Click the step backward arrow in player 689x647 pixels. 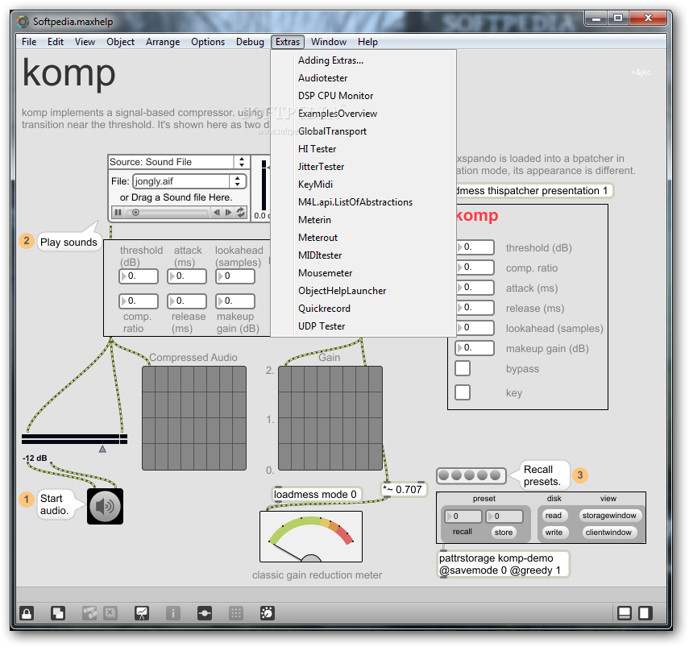pos(217,213)
